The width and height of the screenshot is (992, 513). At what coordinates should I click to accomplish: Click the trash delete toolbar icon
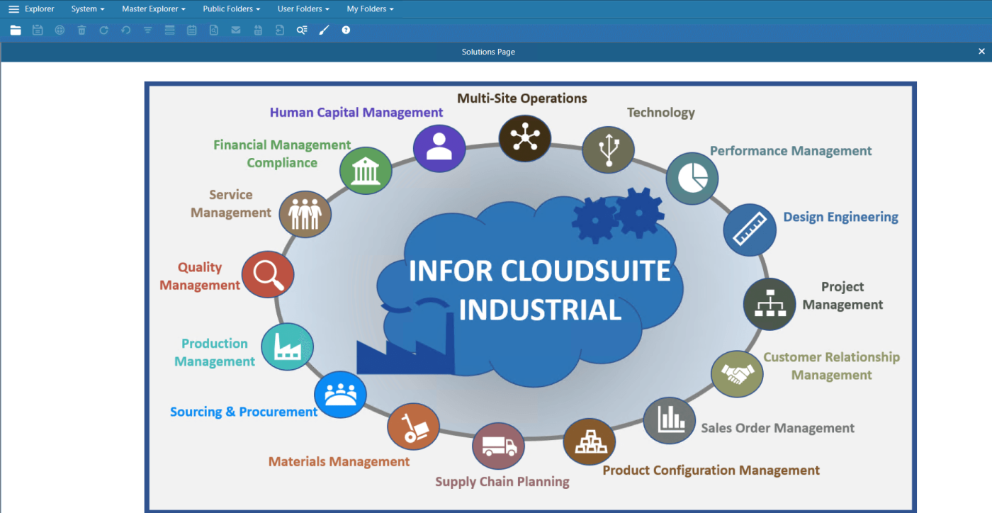click(81, 30)
